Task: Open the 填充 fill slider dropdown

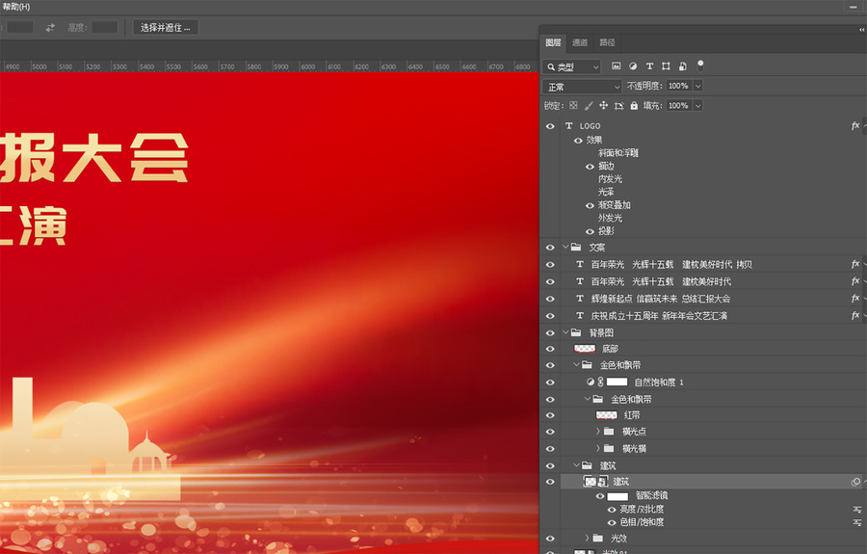Action: [697, 106]
